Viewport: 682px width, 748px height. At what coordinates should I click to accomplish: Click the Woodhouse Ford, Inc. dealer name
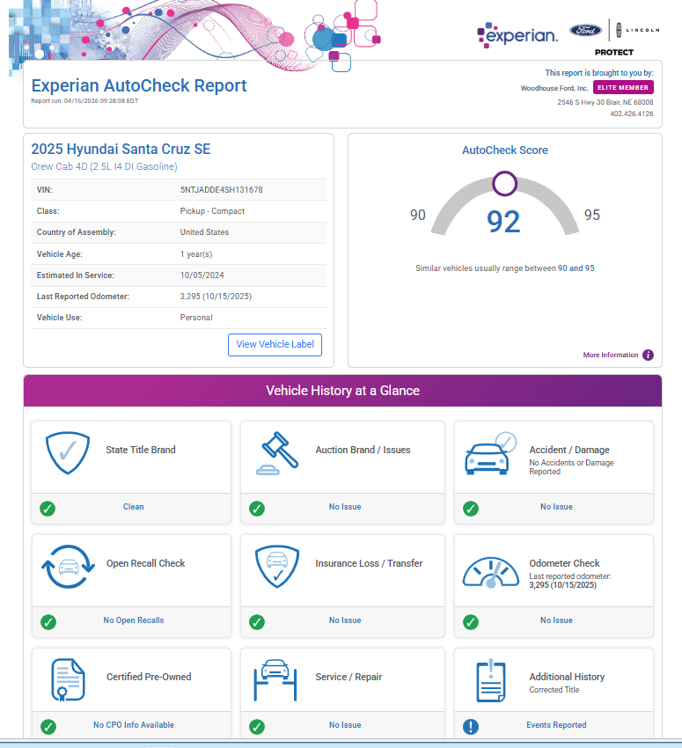coord(554,88)
